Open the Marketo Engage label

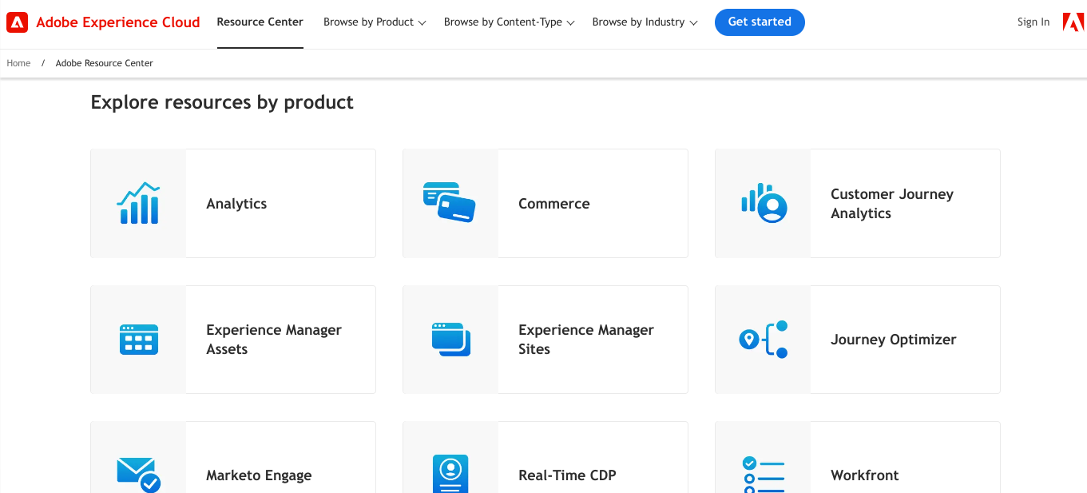pos(259,475)
